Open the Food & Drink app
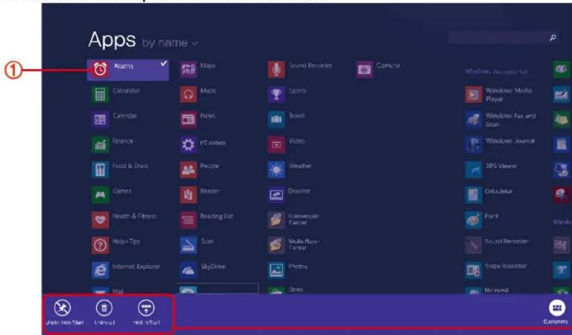This screenshot has width=572, height=335. (x=120, y=170)
